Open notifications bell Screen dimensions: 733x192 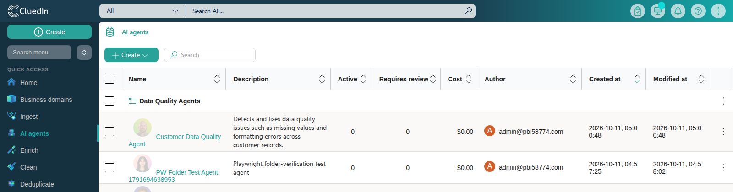click(678, 11)
